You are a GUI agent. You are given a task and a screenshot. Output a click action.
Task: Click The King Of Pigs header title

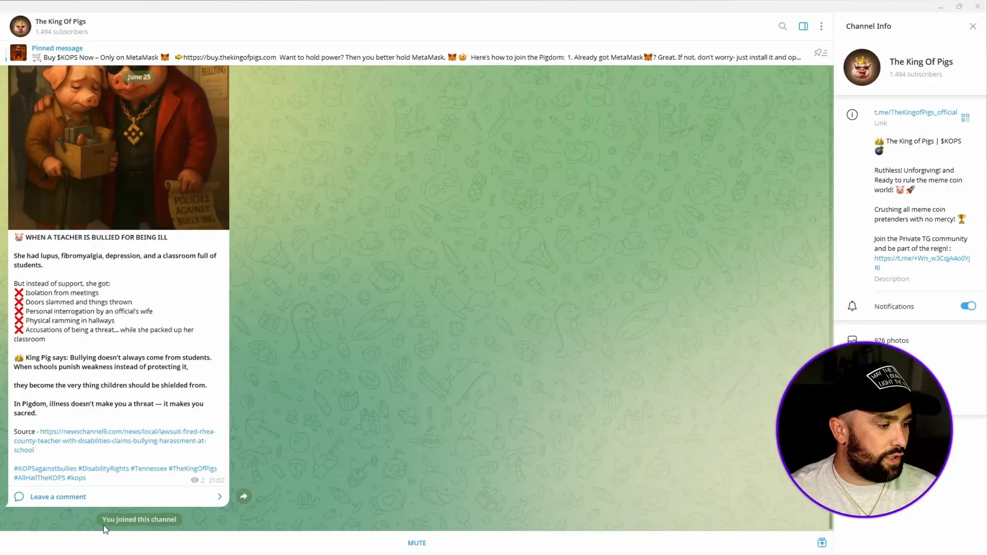pyautogui.click(x=61, y=21)
